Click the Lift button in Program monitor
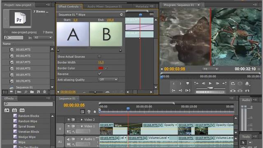Image resolution: width=263 pixels, height=148 pixels. 233,90
